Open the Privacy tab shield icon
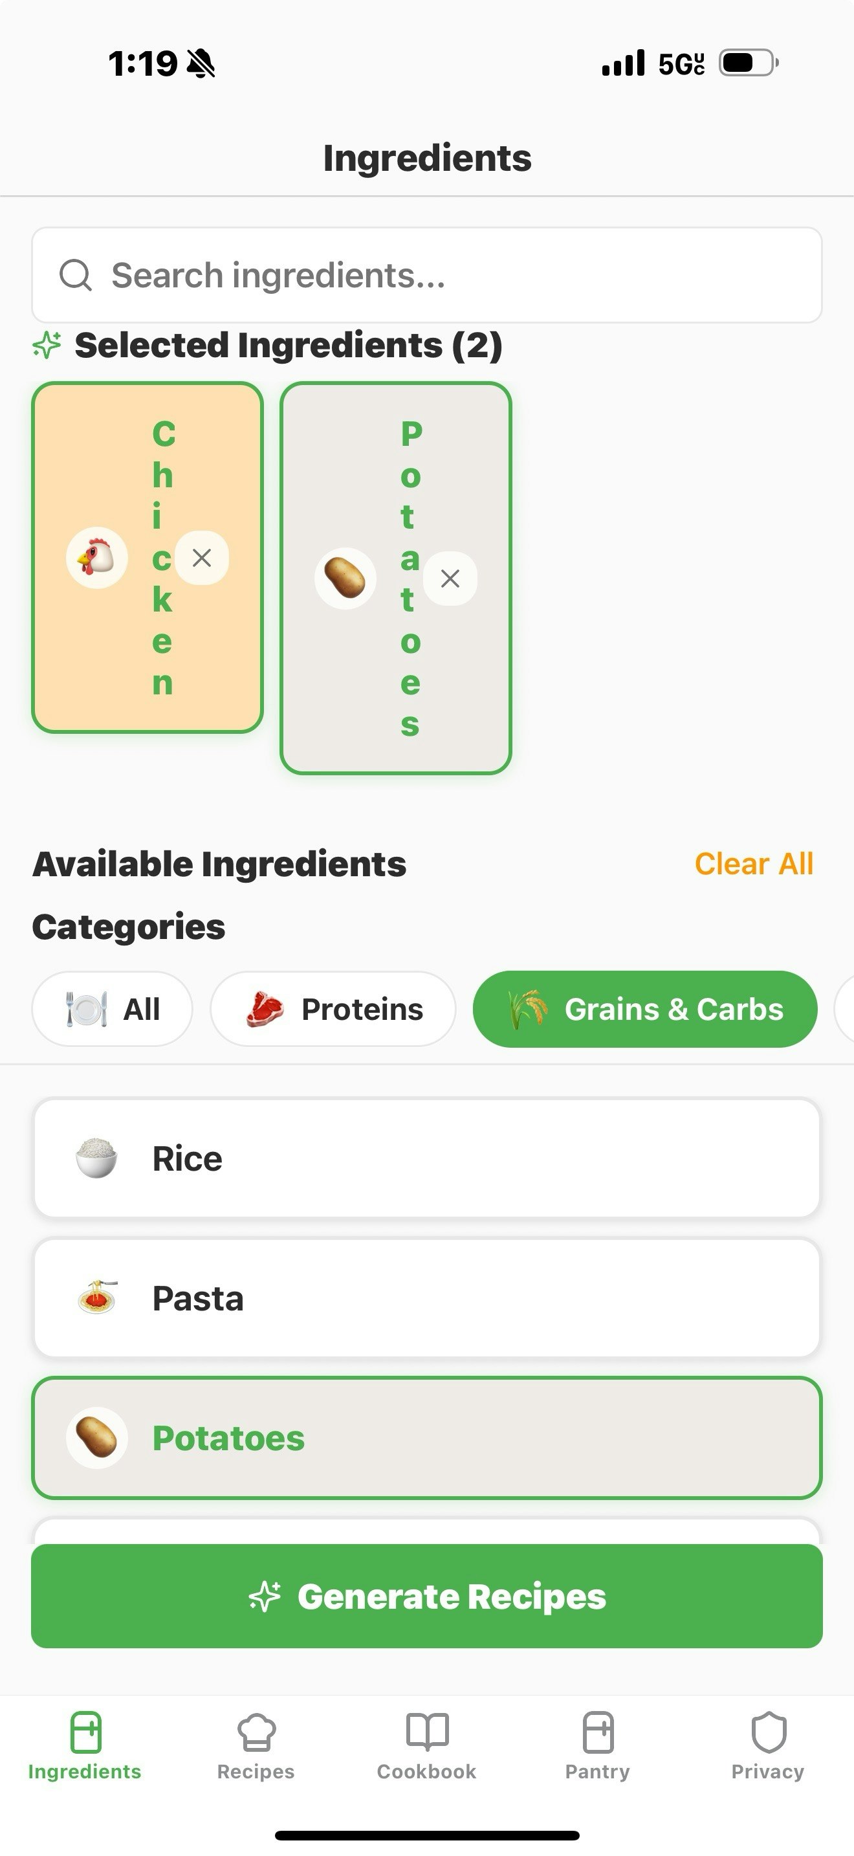854x1856 pixels. point(769,1732)
